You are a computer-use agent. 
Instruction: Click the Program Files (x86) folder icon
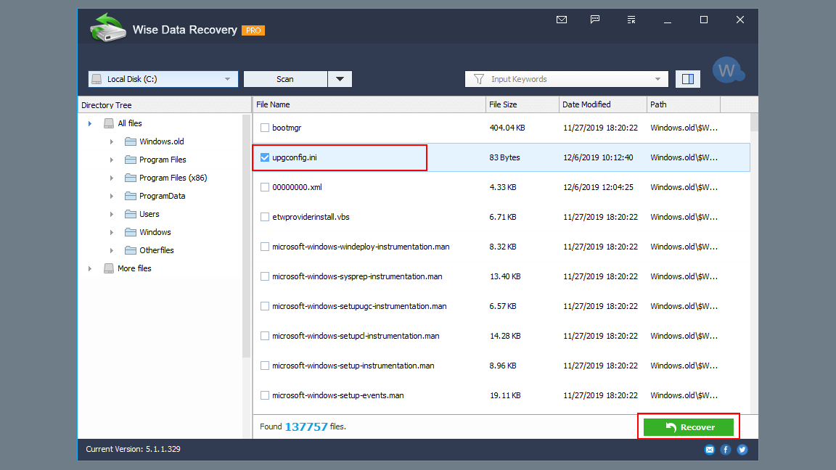[x=130, y=178]
